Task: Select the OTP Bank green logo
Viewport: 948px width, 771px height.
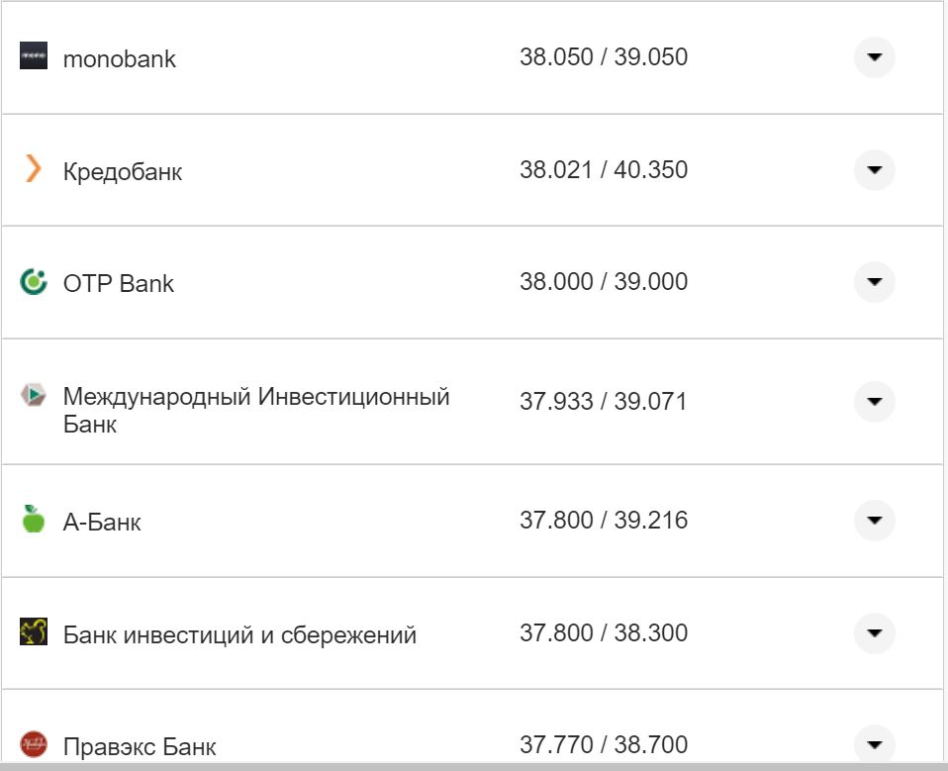Action: 34,281
